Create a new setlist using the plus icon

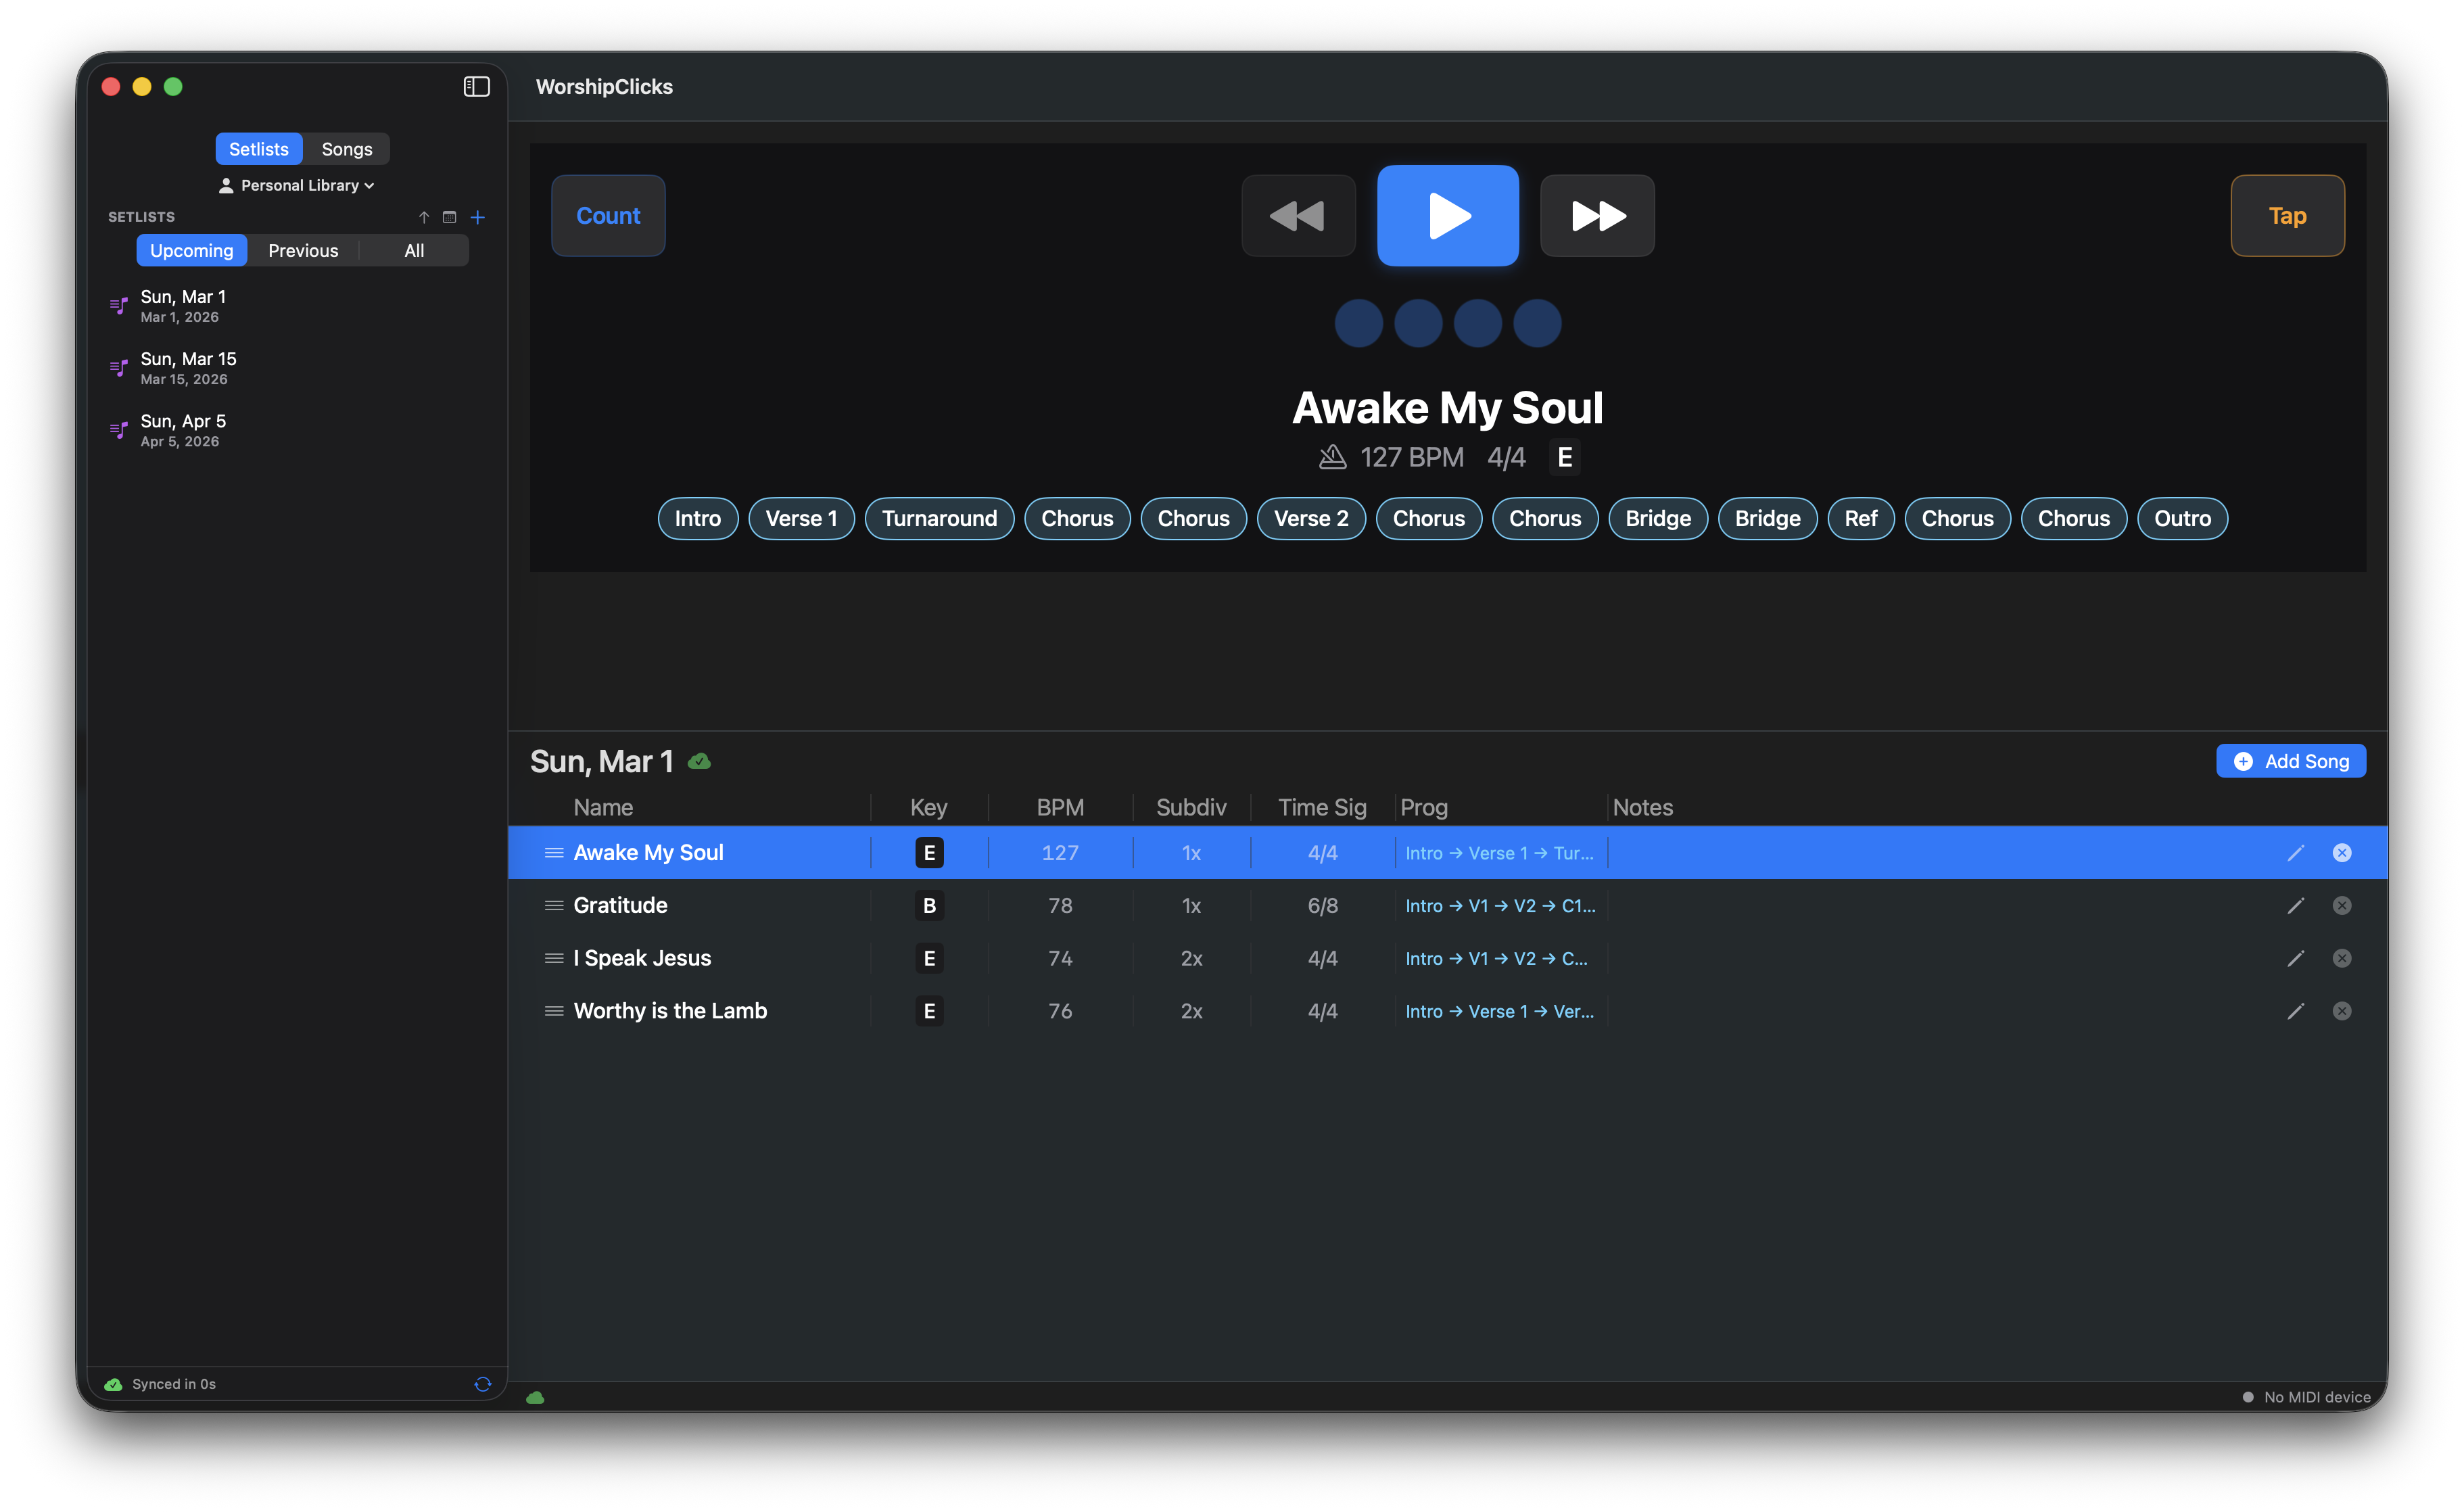click(x=478, y=216)
